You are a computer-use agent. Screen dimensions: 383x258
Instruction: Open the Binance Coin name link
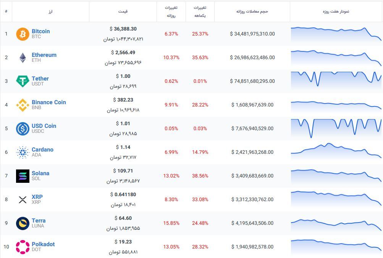click(x=48, y=102)
